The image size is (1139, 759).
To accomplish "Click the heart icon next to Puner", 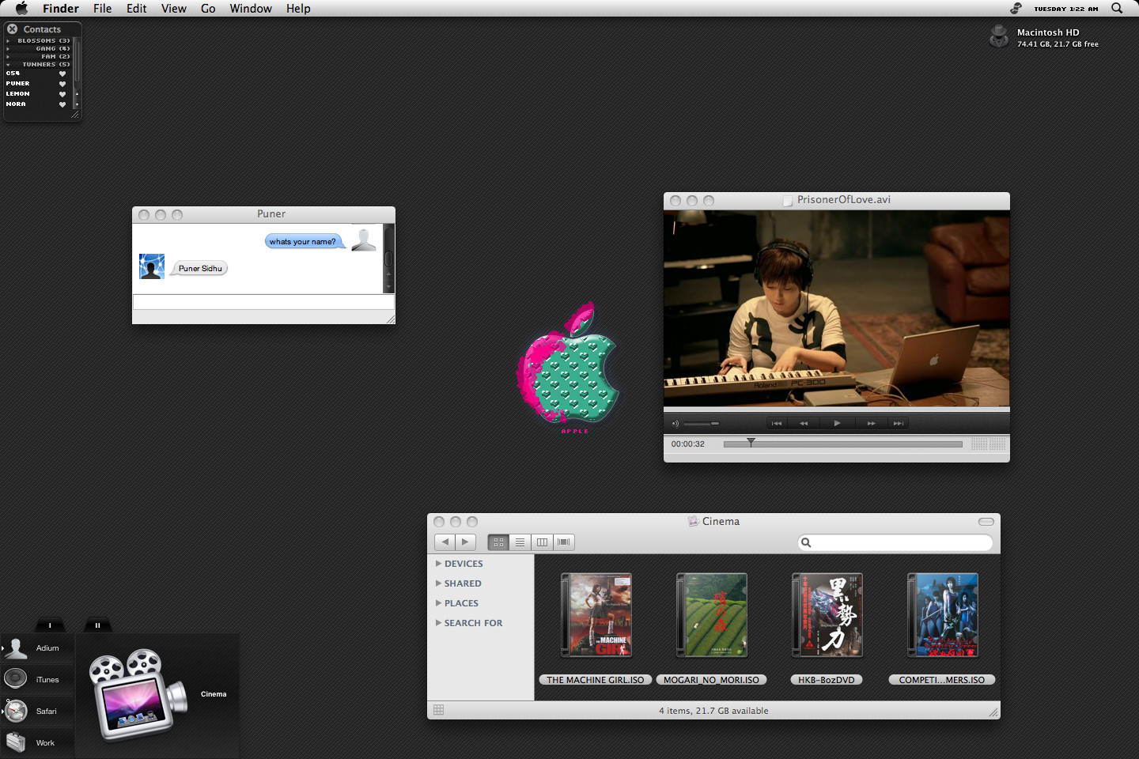I will (62, 84).
